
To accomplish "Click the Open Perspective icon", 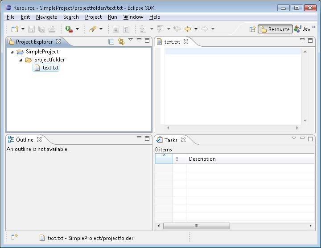I will coord(252,29).
